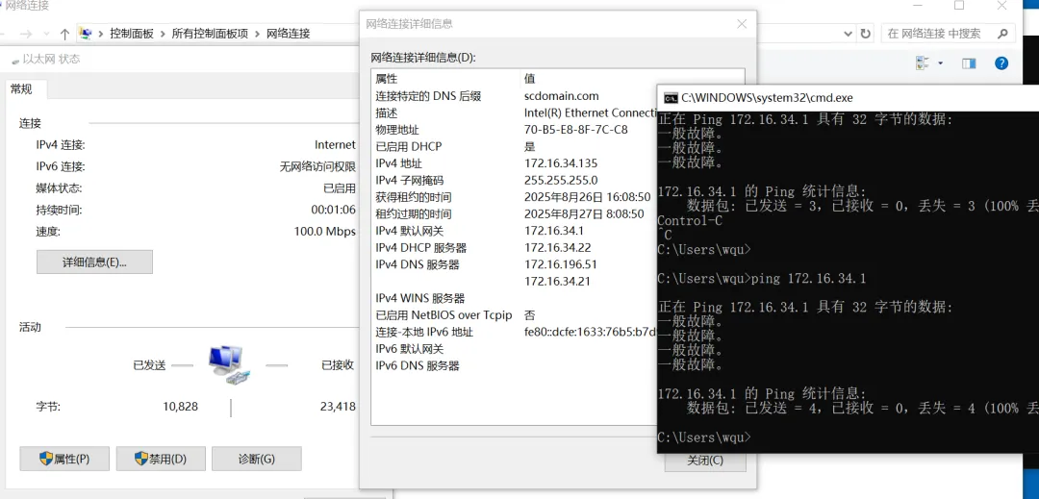Select the IPv4 默认网关 row
1039x499 pixels.
(514, 231)
